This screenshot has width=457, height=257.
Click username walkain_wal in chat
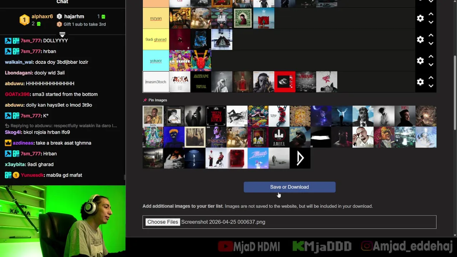[19, 62]
